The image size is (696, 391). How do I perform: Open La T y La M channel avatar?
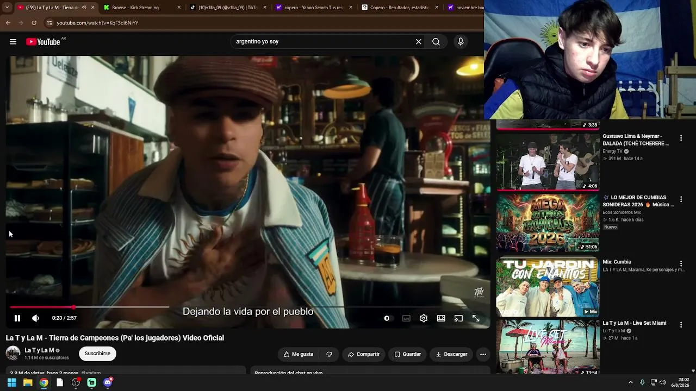click(13, 353)
